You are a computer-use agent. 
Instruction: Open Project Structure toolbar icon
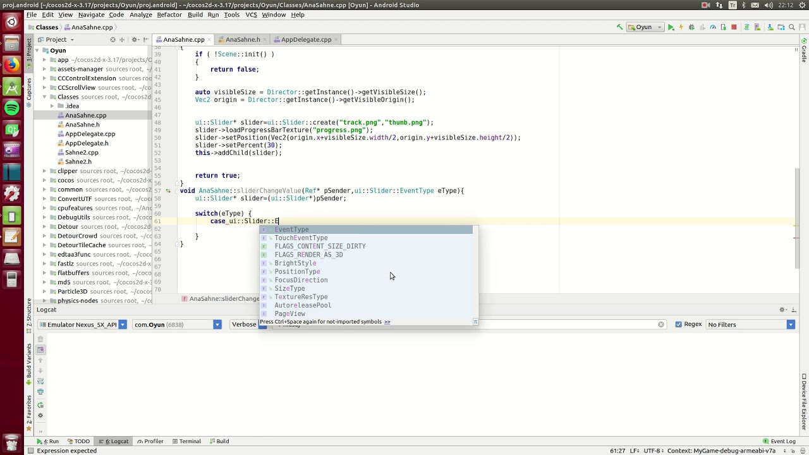point(781,27)
